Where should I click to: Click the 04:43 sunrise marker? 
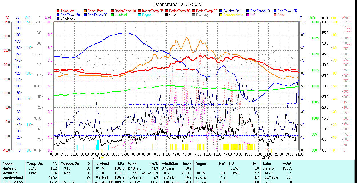click(96, 157)
